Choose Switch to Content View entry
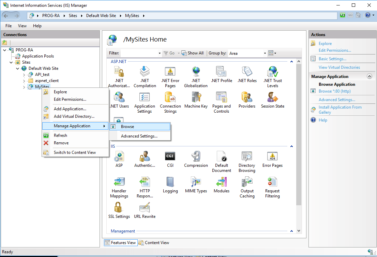 [75, 152]
